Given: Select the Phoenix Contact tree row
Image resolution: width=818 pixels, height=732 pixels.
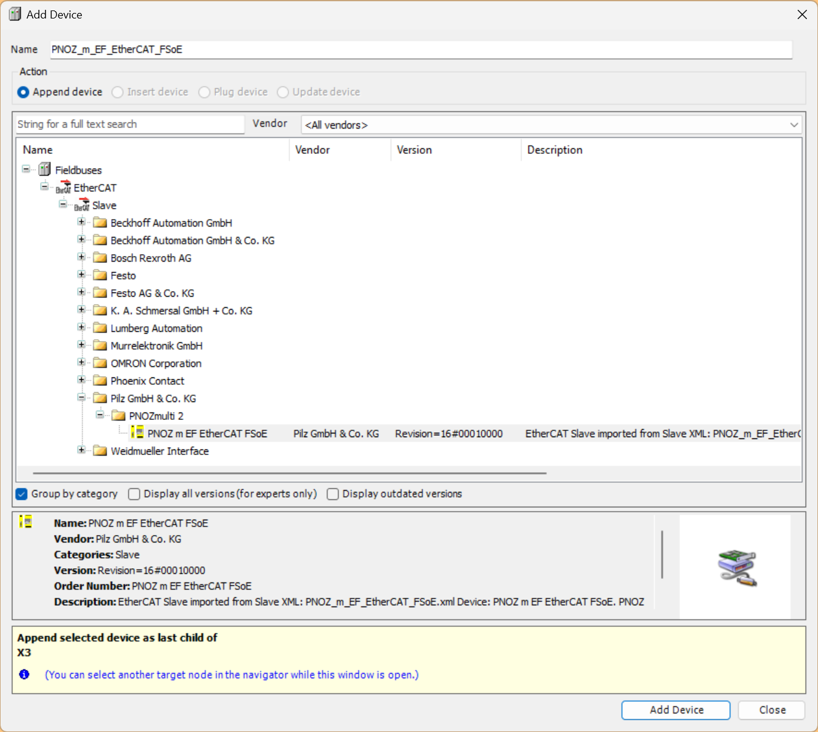Looking at the screenshot, I should [x=147, y=380].
